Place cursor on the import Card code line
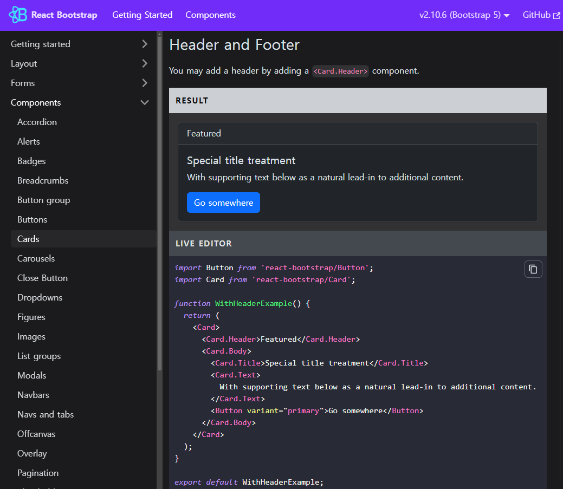563x489 pixels. point(264,279)
